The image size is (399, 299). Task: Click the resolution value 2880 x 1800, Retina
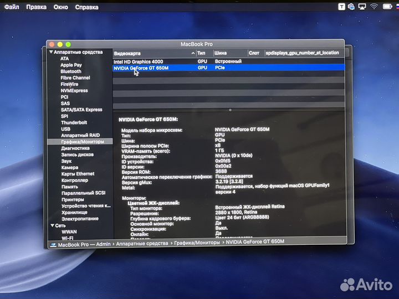point(236,212)
